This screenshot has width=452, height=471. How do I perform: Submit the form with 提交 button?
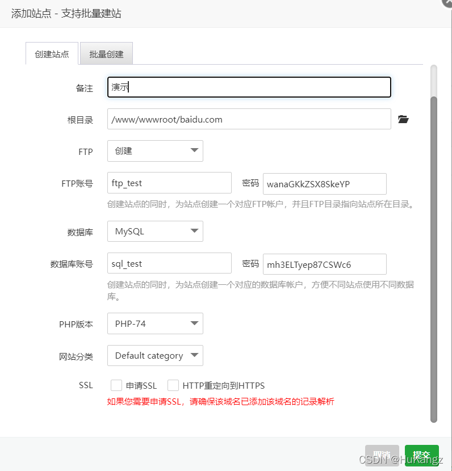[x=422, y=455]
